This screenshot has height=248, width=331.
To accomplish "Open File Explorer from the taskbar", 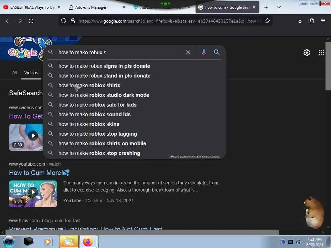I will pos(69,242).
